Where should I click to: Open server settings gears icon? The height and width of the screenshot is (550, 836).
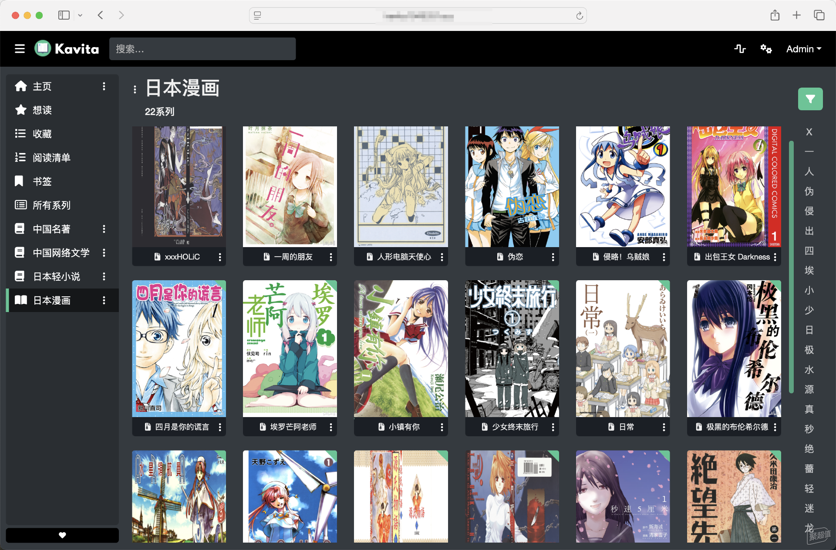pos(766,49)
